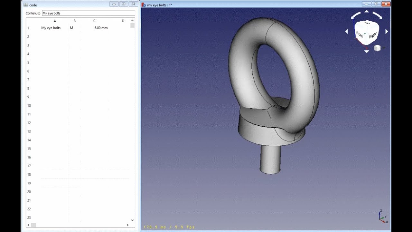Click the 'Contenuto' label
412x232 pixels.
[33, 13]
